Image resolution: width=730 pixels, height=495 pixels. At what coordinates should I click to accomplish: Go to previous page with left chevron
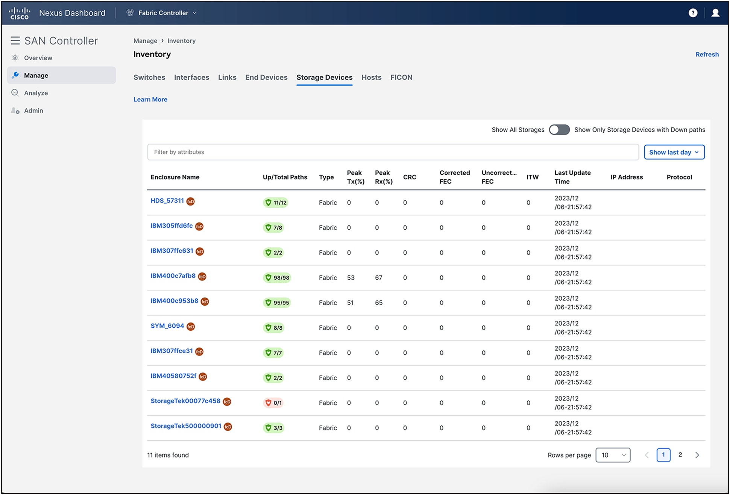[x=647, y=455]
